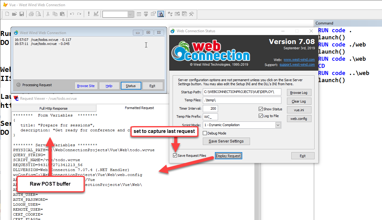This screenshot has height=220, width=382.
Task: Open the Class Browser toolbar icon
Action: (x=170, y=14)
